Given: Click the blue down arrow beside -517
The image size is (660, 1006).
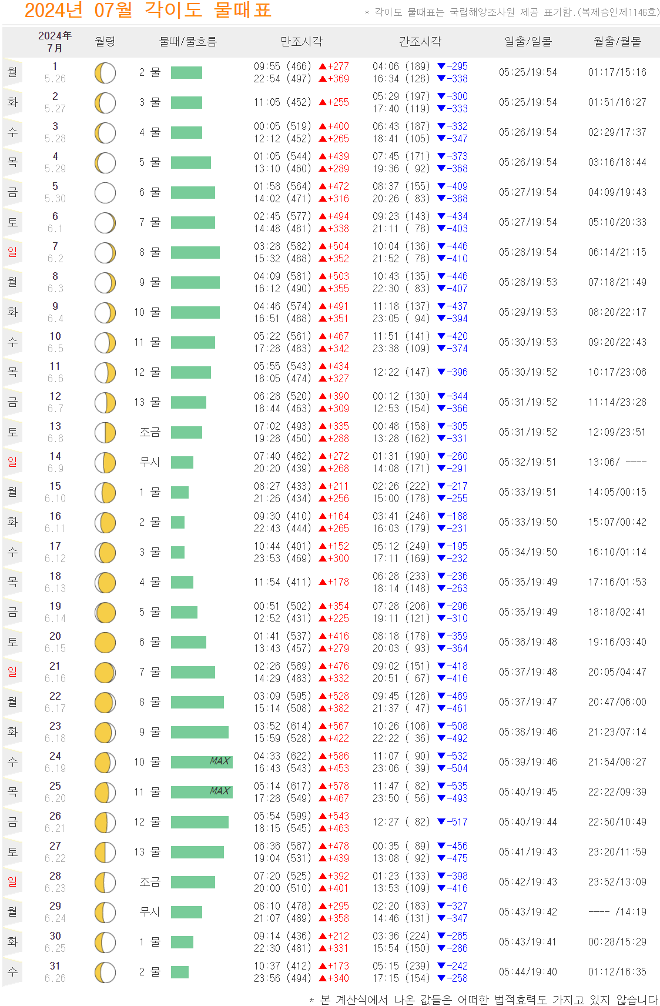Looking at the screenshot, I should coord(441,822).
